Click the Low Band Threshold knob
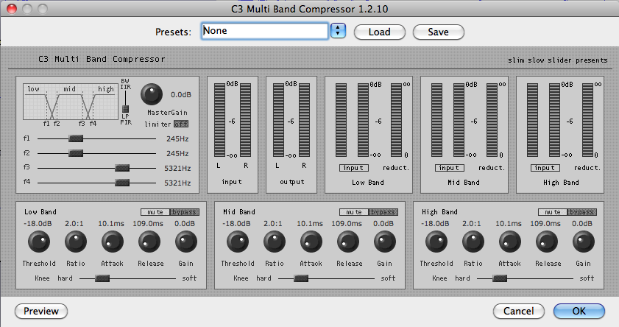This screenshot has width=619, height=327. (x=38, y=241)
